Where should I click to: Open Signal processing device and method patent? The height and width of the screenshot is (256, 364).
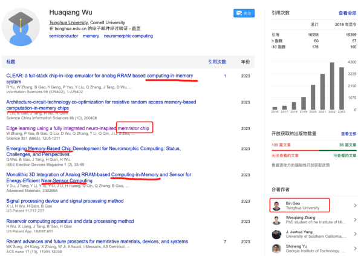click(x=65, y=201)
